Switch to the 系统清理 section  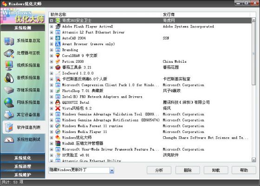[x=23, y=166]
